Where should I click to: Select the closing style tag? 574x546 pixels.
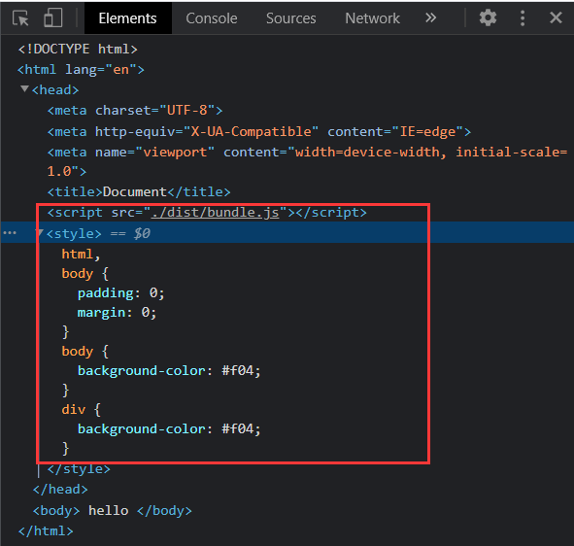click(79, 469)
